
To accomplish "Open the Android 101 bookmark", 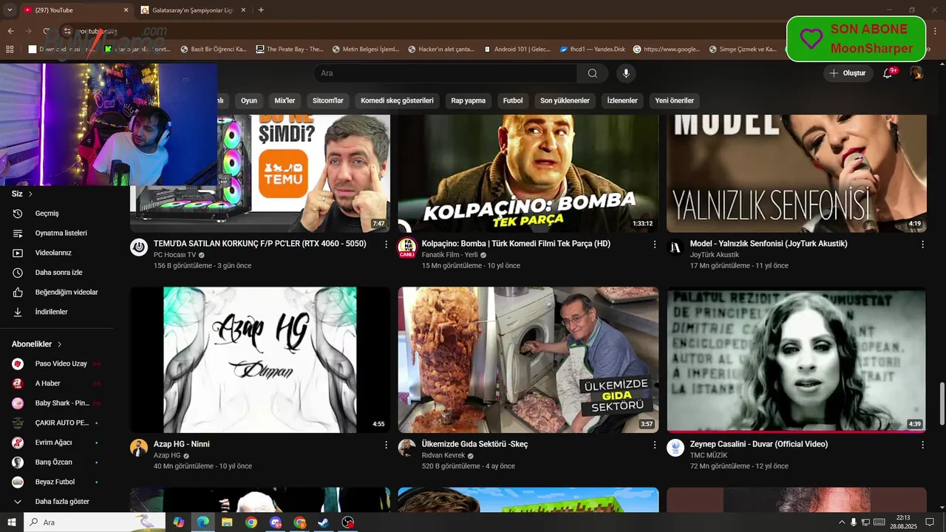I will click(517, 50).
